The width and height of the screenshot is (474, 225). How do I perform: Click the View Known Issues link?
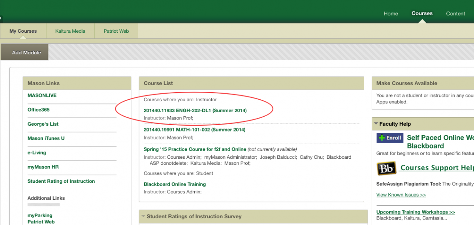[x=401, y=195]
